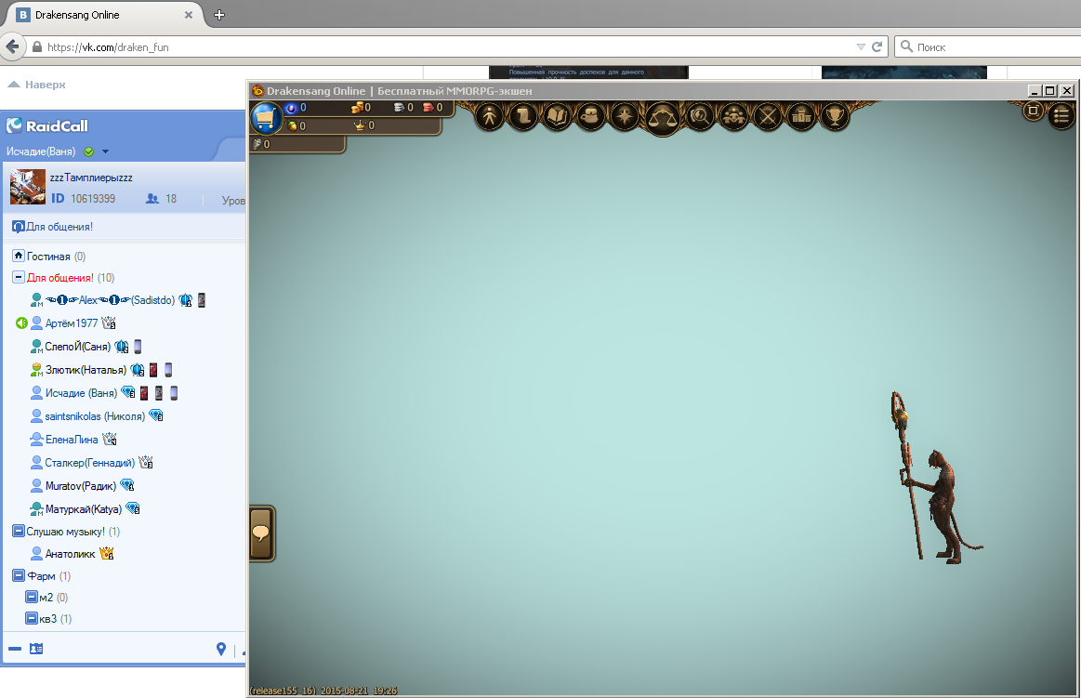The height and width of the screenshot is (698, 1081).
Task: Open the balance scales icon in game toolbar
Action: click(x=662, y=118)
